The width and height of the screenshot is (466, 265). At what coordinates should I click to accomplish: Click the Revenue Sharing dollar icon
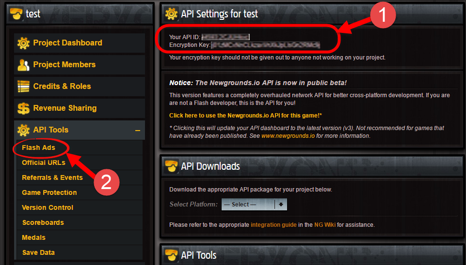click(23, 108)
